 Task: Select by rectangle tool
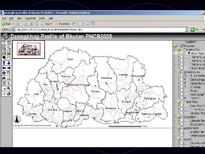pyautogui.click(x=4, y=88)
